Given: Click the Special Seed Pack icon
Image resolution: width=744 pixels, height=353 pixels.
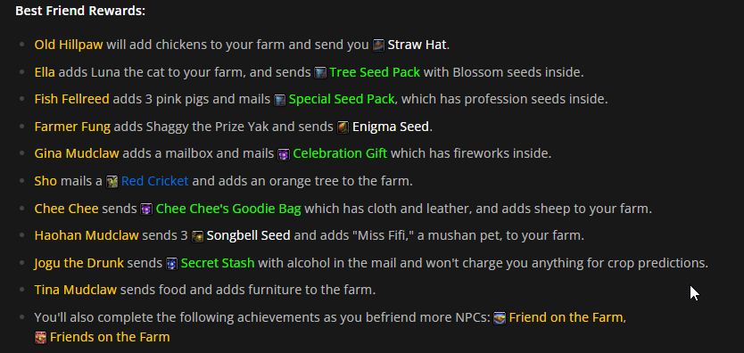Looking at the screenshot, I should [279, 100].
